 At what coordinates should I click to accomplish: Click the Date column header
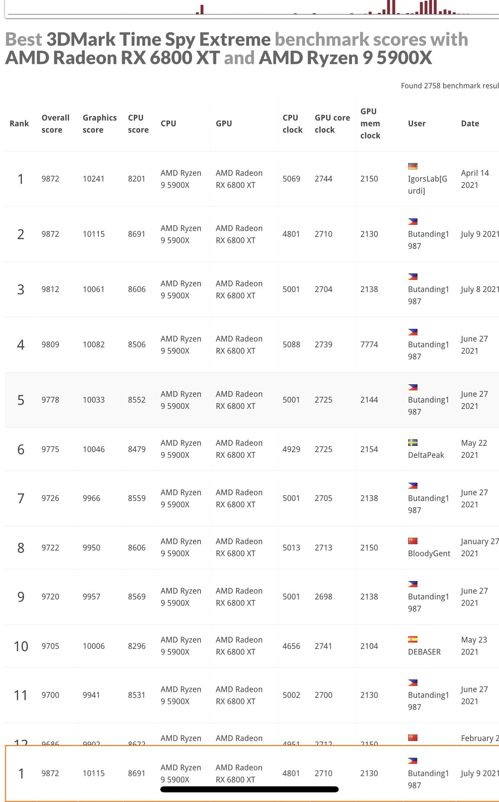point(470,124)
